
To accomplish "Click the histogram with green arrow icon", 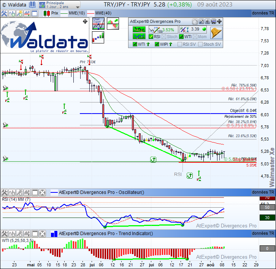I will pyautogui.click(x=113, y=24).
